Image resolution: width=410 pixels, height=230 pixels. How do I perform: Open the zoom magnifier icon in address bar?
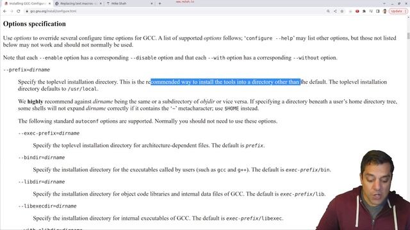pos(328,11)
